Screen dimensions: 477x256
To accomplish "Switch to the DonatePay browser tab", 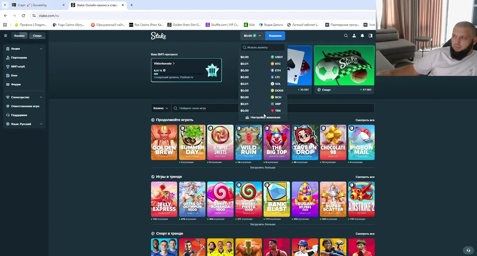I will pos(37,5).
